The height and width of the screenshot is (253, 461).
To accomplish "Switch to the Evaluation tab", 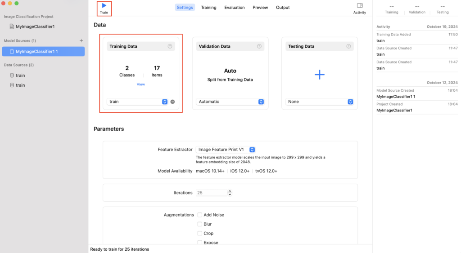I will pyautogui.click(x=234, y=8).
